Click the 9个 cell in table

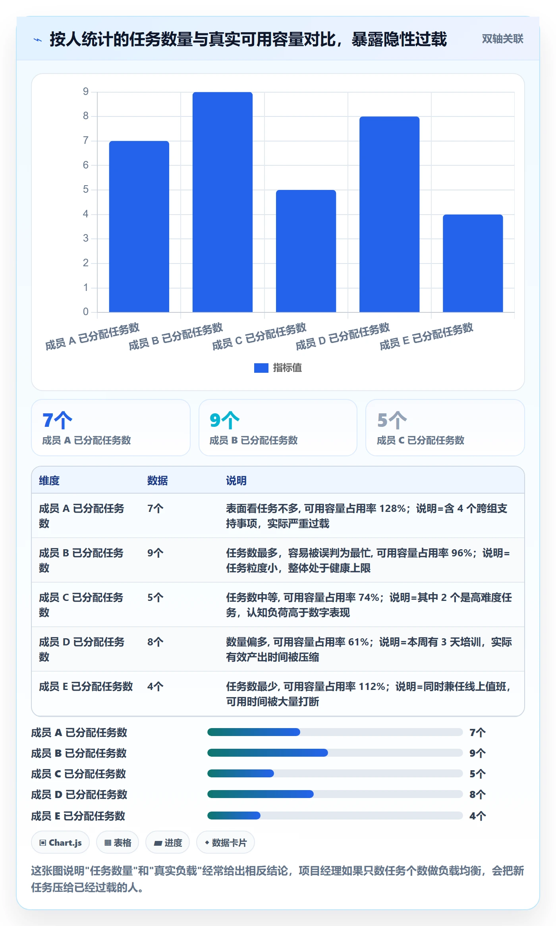(x=155, y=553)
